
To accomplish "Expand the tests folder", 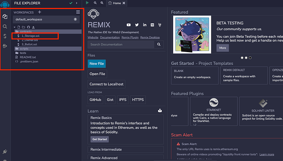I will [x=23, y=53].
